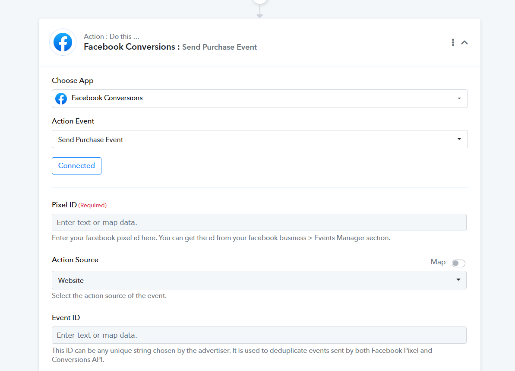Viewport: 515px width, 371px height.
Task: Click the 'Select the action source' help text
Action: pos(109,296)
